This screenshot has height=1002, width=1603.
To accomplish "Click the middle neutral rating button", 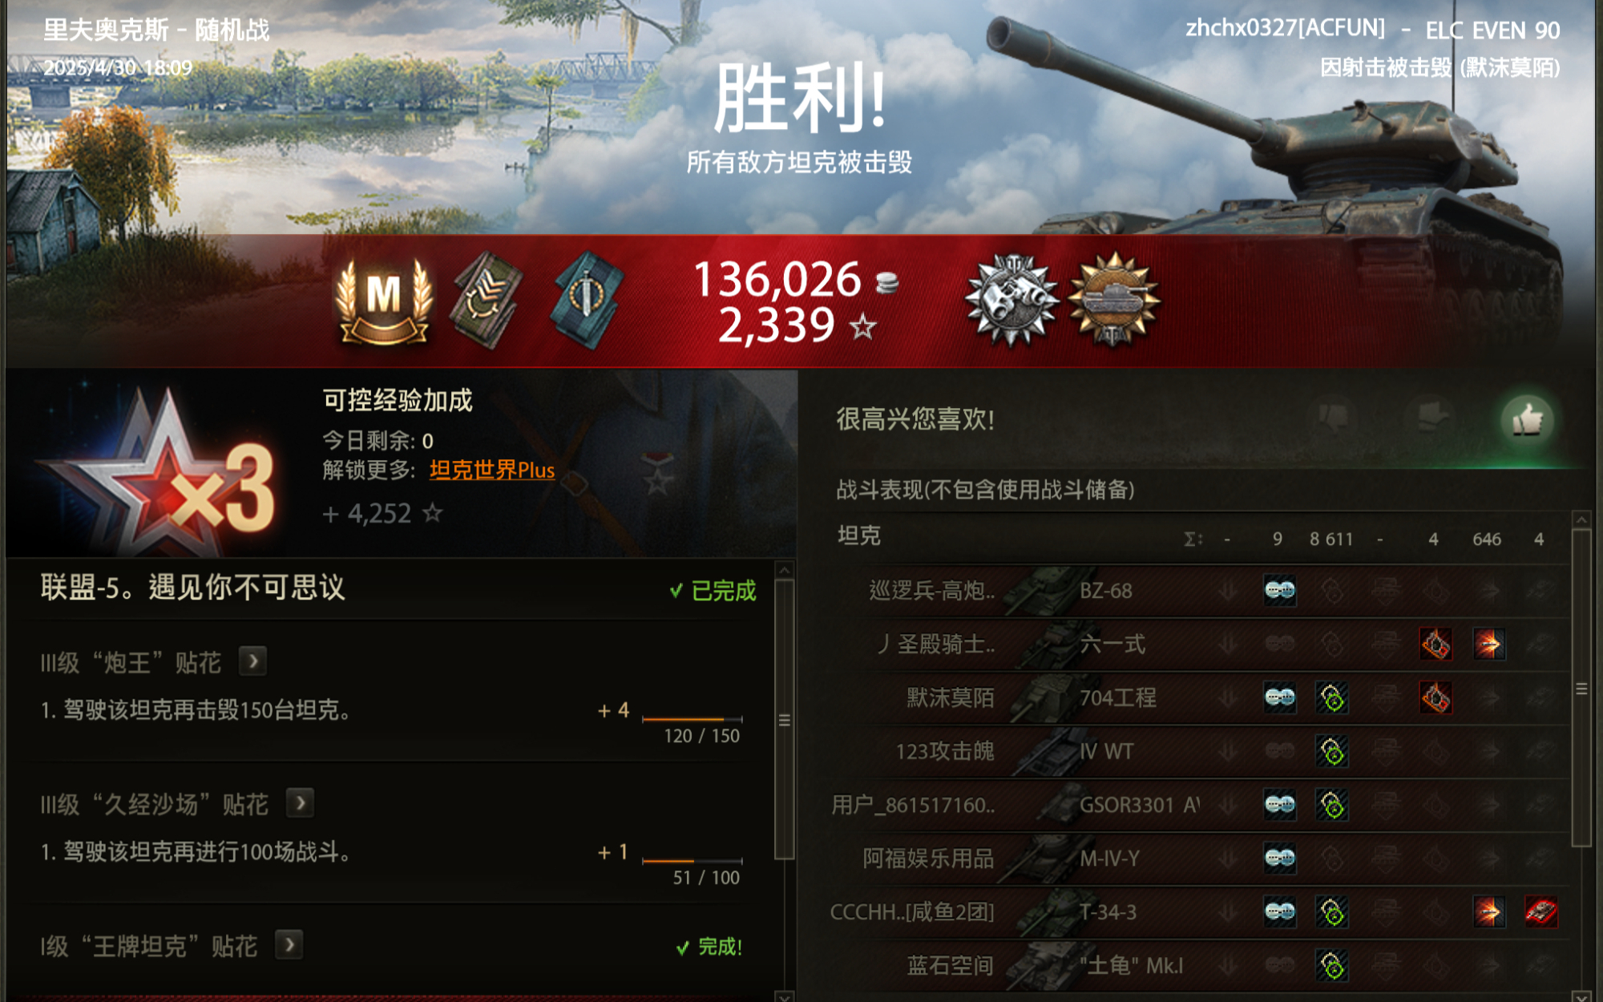I will 1432,419.
